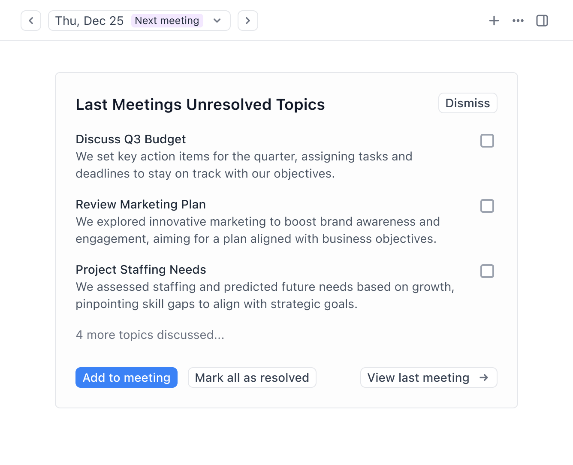Select the date label Thu, Dec 25
The height and width of the screenshot is (465, 573).
88,20
